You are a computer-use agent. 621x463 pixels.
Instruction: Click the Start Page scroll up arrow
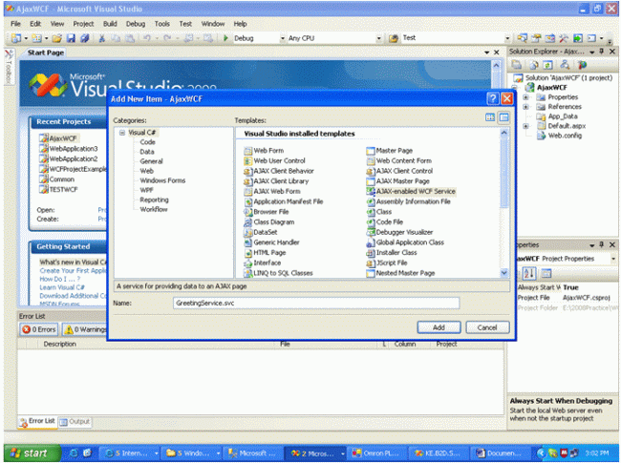[x=496, y=65]
